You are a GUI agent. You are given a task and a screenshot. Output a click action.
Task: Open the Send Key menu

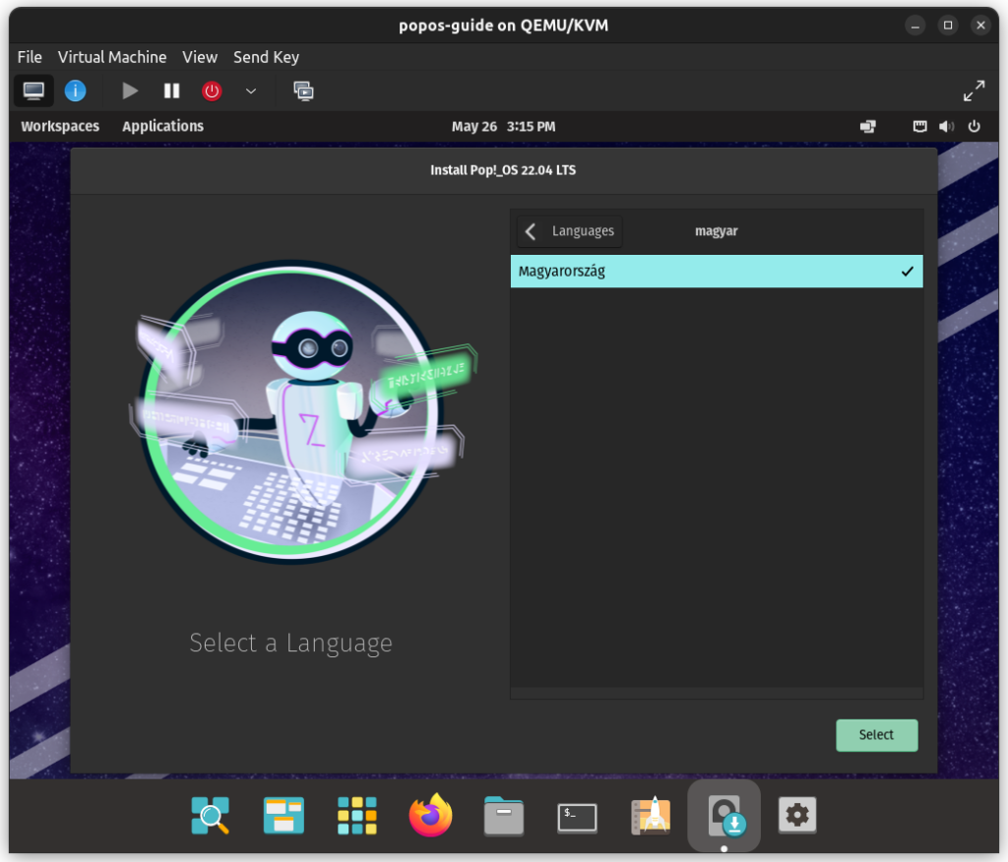pos(266,57)
